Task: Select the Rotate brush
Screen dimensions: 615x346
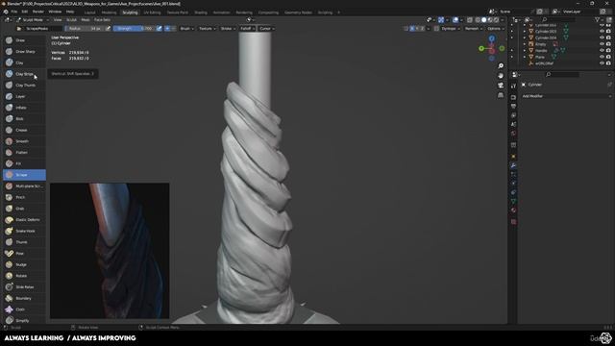Action: pos(24,276)
